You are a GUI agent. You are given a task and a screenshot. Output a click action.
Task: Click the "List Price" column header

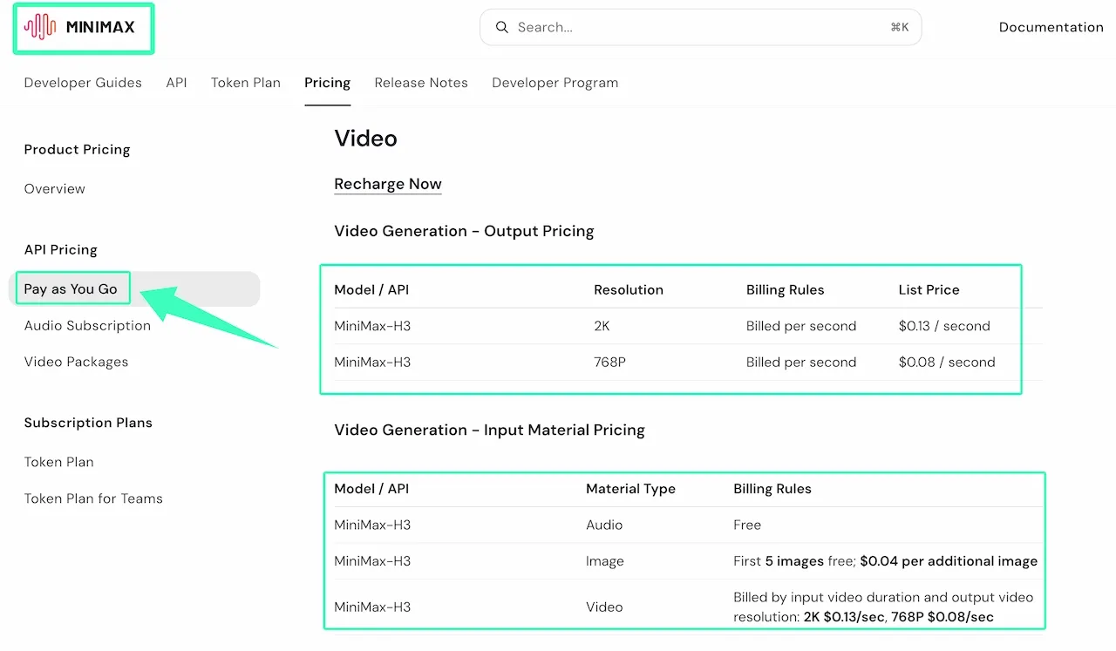[x=929, y=290]
